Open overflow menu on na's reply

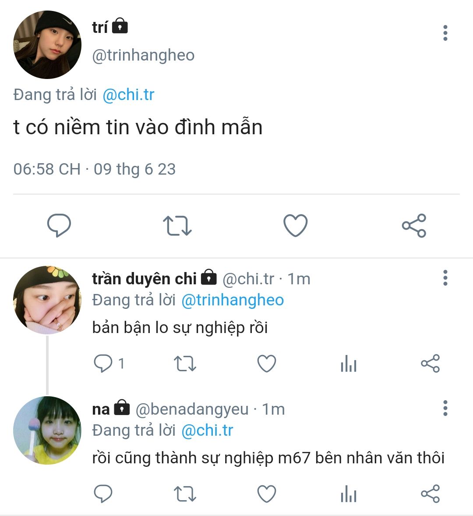445,408
